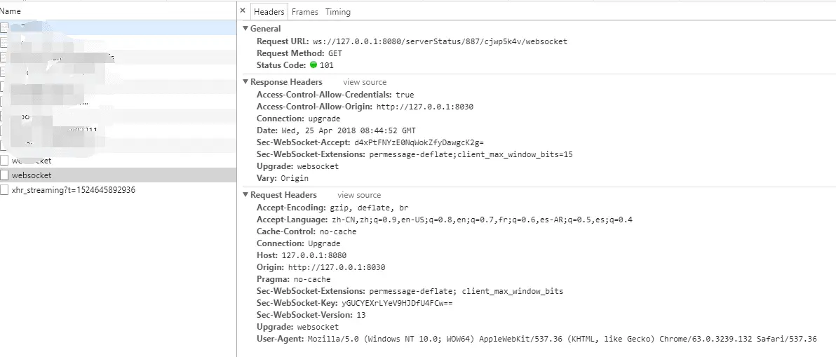Collapse the Request Headers section
Viewport: 836px width, 357px height.
click(x=245, y=195)
